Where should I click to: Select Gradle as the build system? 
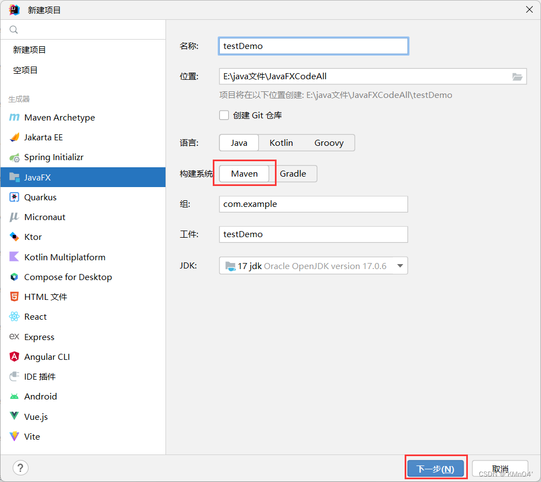pos(295,173)
